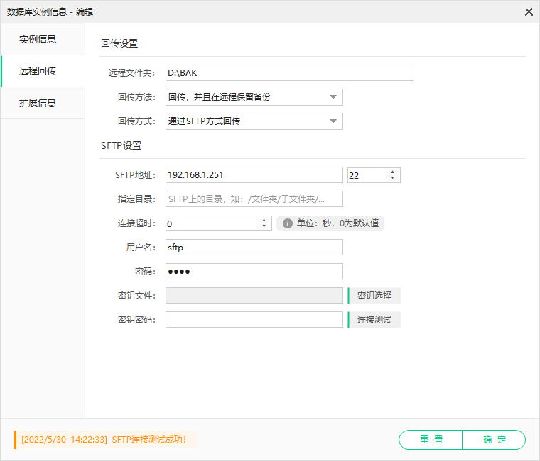Open the 回传方法 dropdown
540x461 pixels.
254,97
